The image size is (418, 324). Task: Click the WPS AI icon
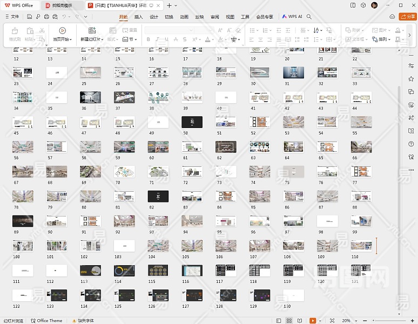(x=292, y=17)
